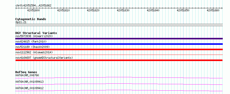230x94 pixels.
Task: Click the magenta KAT6A|NM_001099413 gene line
Action: pos(119,84)
